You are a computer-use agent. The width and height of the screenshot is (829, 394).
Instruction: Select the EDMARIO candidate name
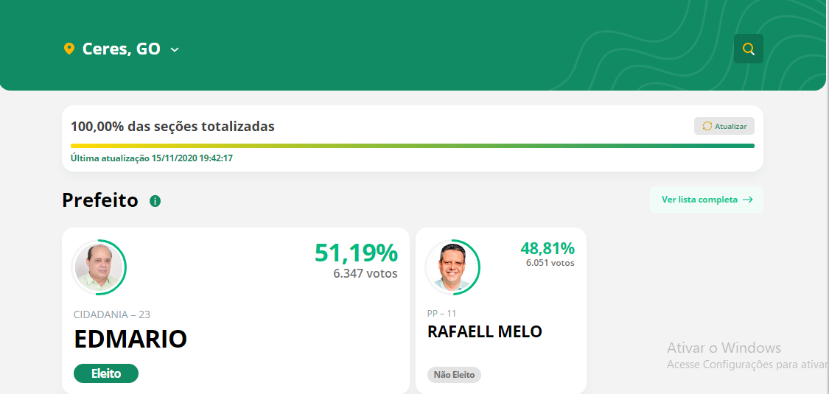130,339
